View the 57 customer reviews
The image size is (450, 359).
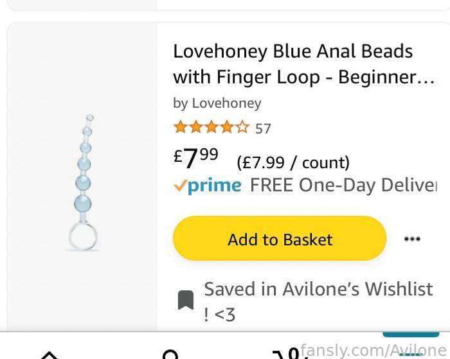pyautogui.click(x=263, y=128)
